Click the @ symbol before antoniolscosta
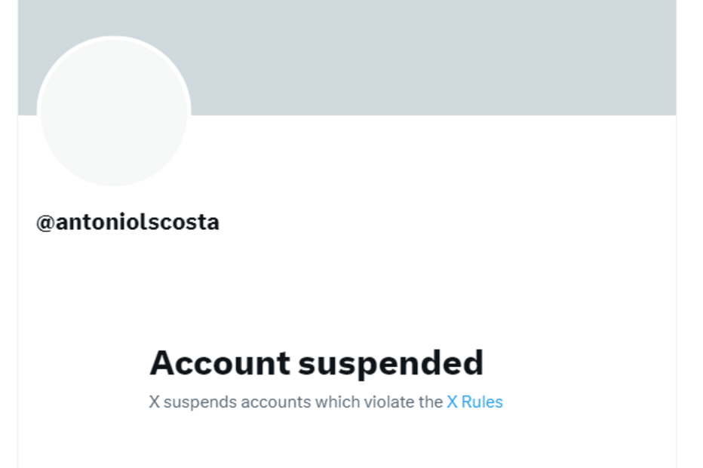 tap(44, 222)
